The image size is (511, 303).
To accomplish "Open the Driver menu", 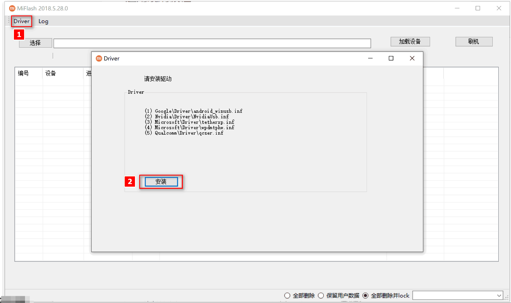I will [21, 21].
